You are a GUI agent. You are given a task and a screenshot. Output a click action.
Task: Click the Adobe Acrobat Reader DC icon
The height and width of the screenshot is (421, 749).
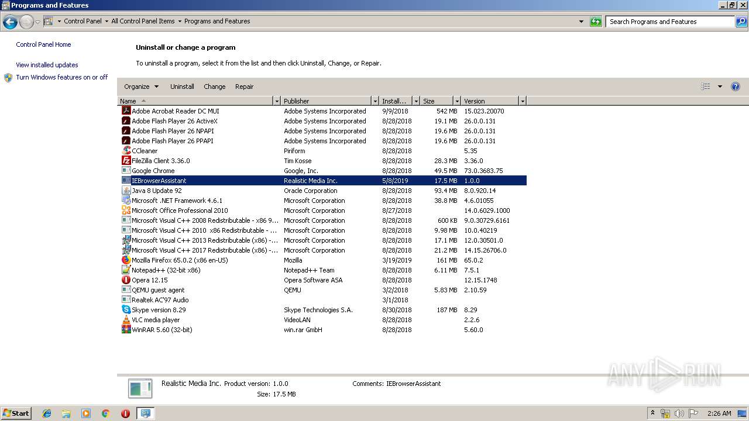tap(126, 111)
